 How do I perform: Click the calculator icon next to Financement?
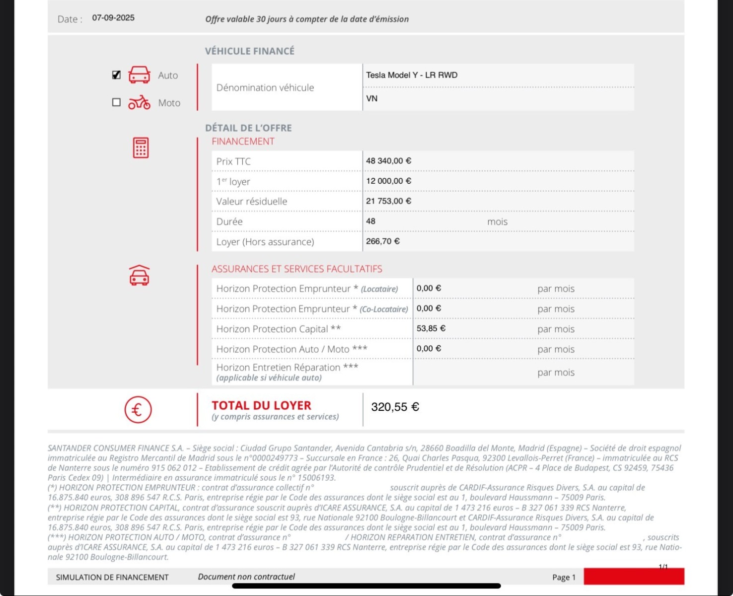point(141,148)
